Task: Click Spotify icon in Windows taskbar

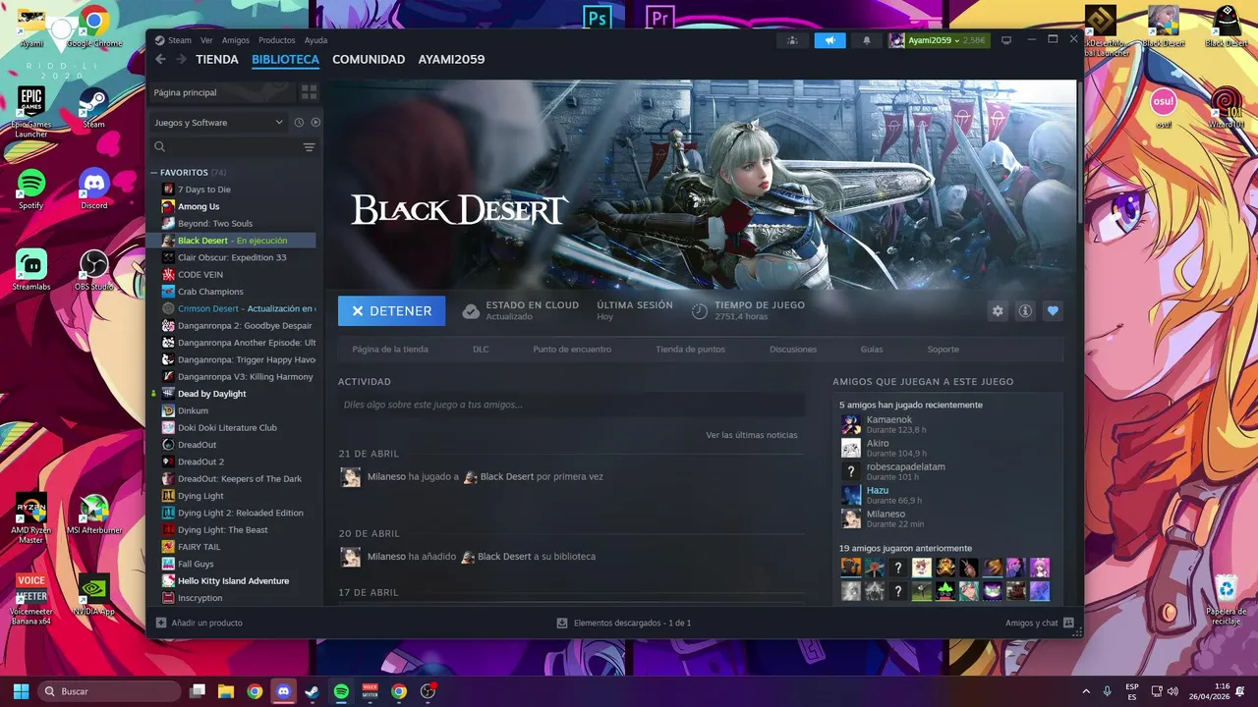Action: coord(341,691)
